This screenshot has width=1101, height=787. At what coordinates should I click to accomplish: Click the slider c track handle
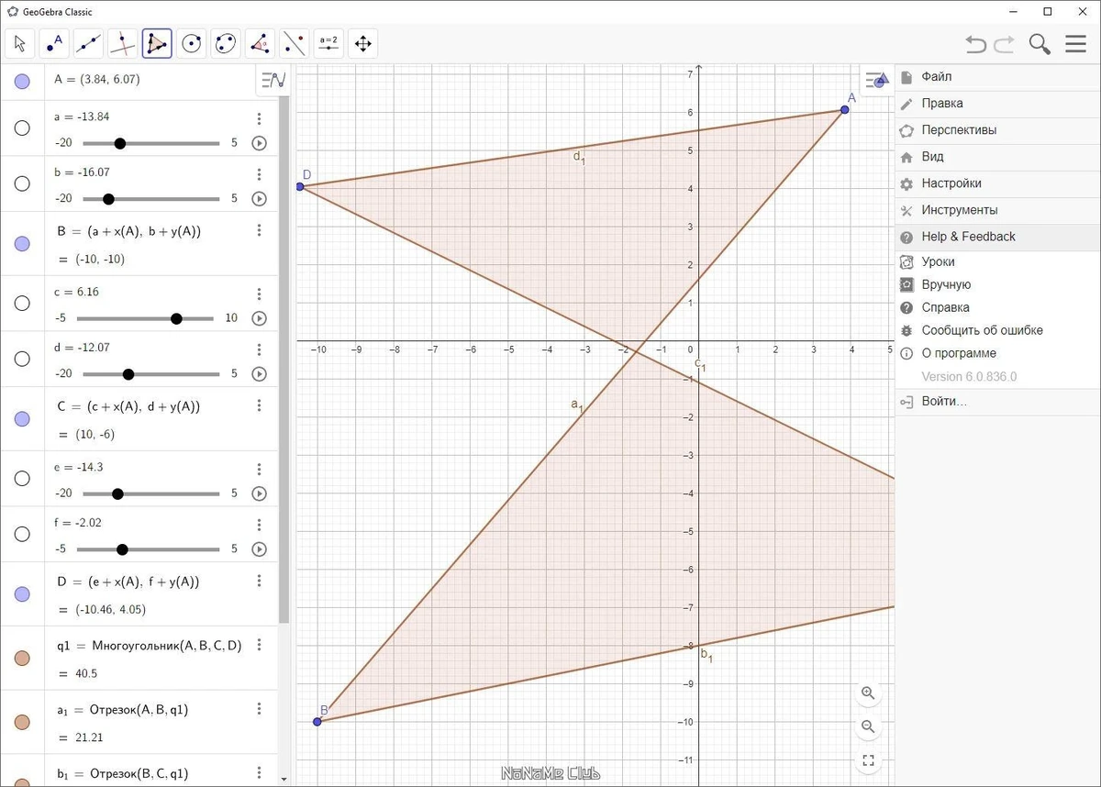click(176, 318)
